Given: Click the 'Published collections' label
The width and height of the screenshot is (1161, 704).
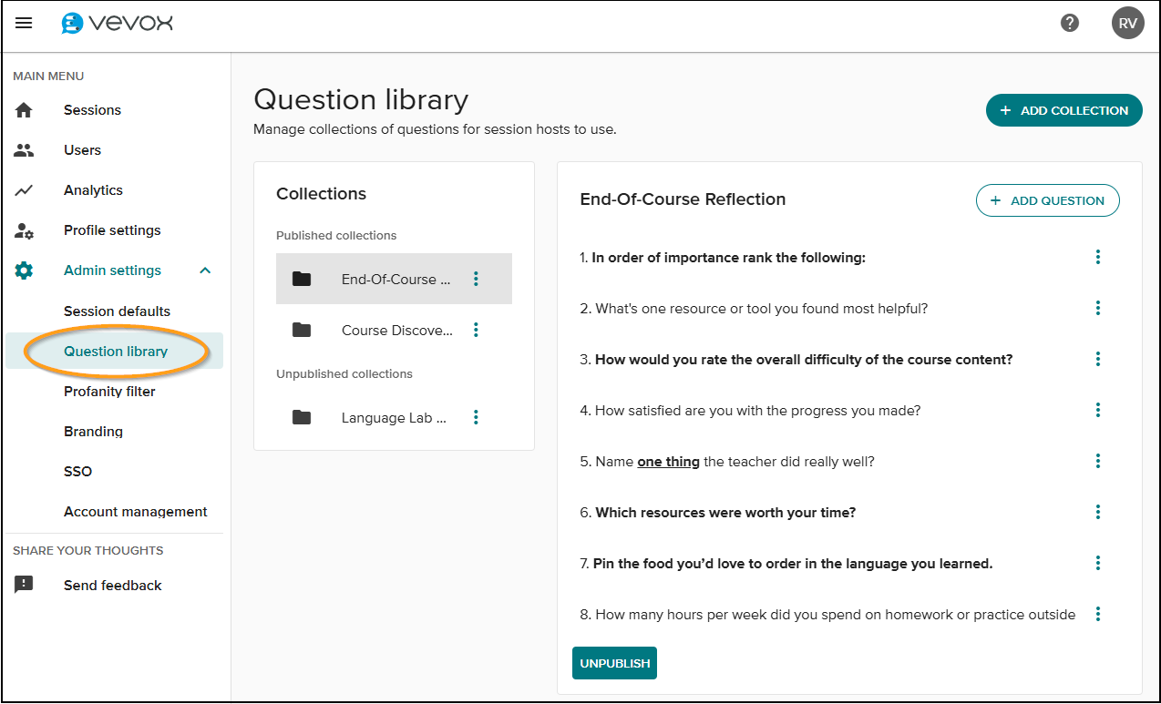Looking at the screenshot, I should [x=336, y=235].
